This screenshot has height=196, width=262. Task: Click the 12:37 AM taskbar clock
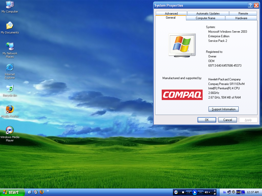253,192
